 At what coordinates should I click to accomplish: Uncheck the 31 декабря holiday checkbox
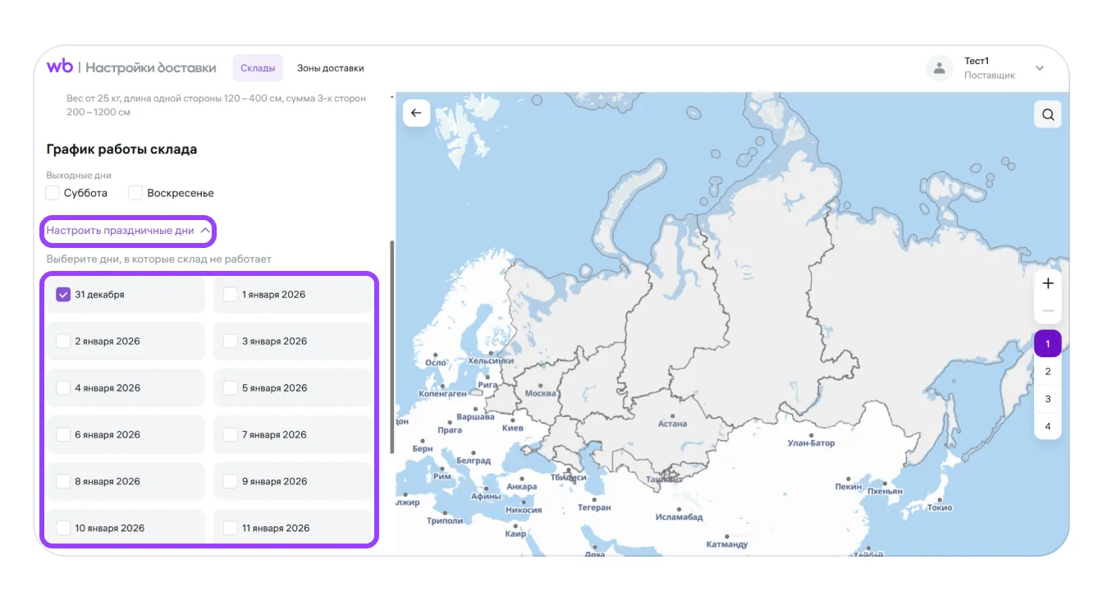pyautogui.click(x=63, y=295)
